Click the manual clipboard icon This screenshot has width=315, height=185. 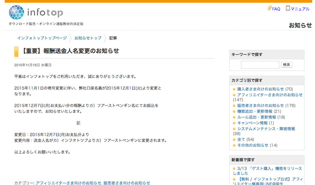coord(288,8)
